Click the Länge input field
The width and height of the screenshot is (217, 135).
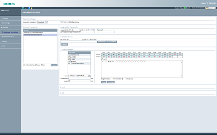[79, 81]
